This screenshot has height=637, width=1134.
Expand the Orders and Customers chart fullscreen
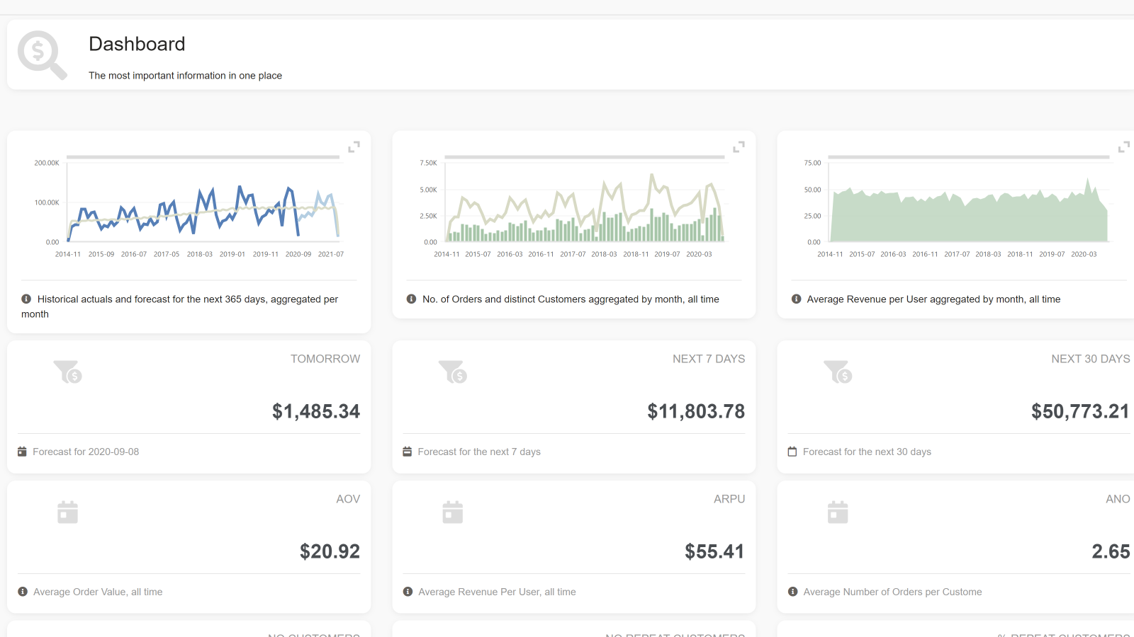click(x=739, y=147)
